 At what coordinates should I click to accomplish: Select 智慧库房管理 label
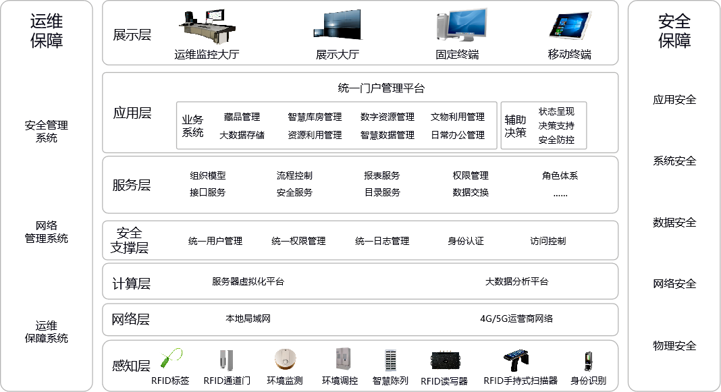[x=315, y=117]
